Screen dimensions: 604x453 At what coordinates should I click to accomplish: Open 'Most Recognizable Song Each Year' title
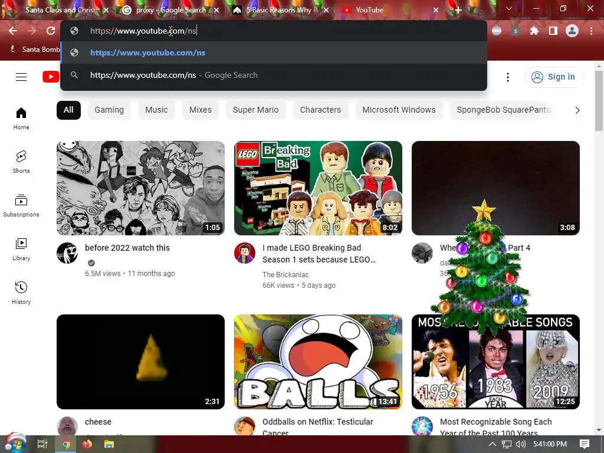click(495, 427)
